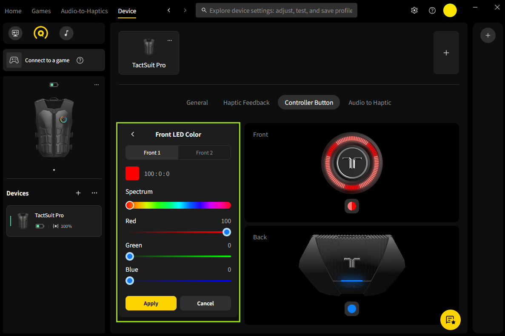Click the Back module illustration
Image resolution: width=505 pixels, height=336 pixels.
coord(352,265)
